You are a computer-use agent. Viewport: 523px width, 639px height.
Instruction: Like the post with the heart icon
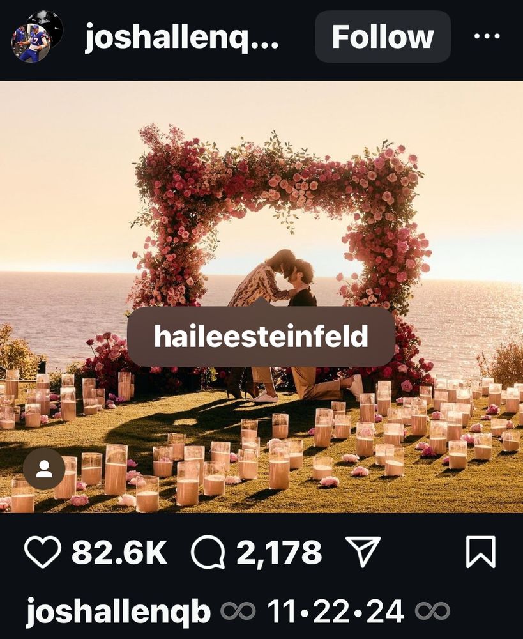[42, 552]
